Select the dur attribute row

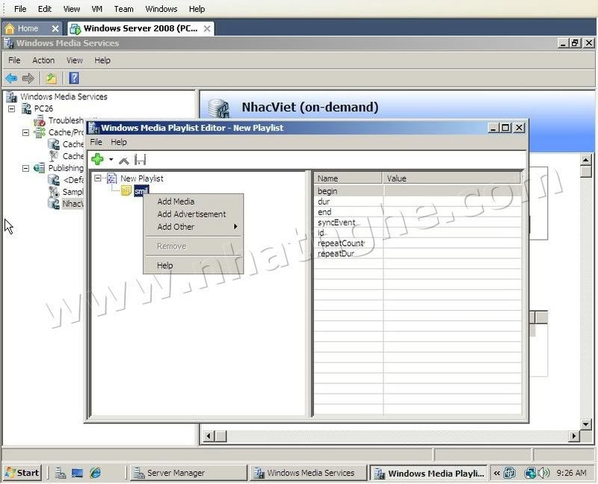[x=418, y=202]
